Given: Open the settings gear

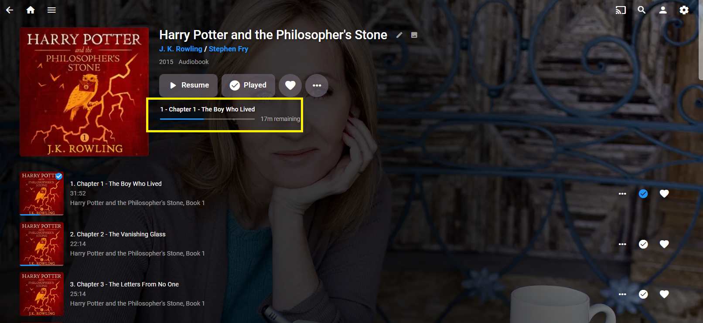Looking at the screenshot, I should tap(684, 10).
